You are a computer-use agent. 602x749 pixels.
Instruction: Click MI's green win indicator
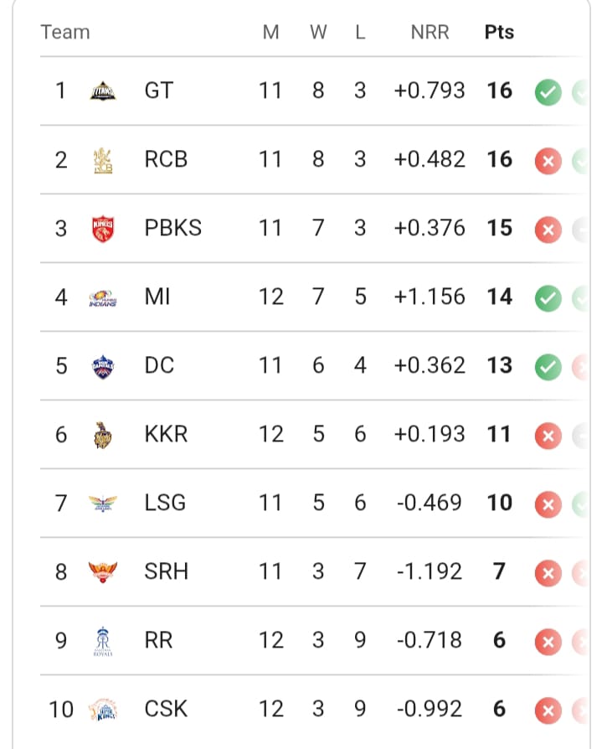[547, 297]
